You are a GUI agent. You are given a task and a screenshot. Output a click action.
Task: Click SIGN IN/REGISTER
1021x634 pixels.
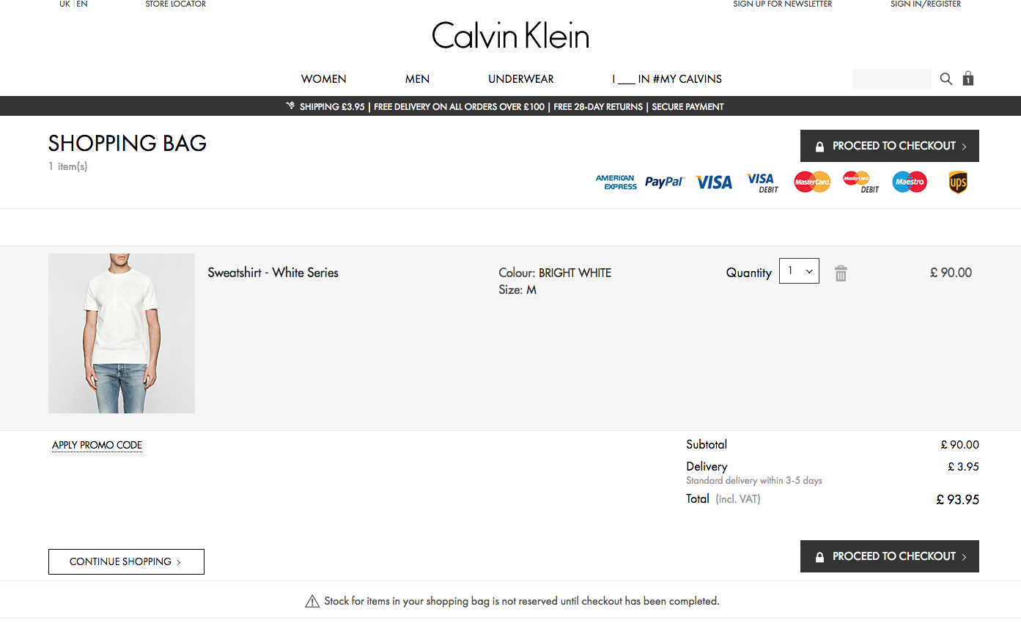(925, 4)
